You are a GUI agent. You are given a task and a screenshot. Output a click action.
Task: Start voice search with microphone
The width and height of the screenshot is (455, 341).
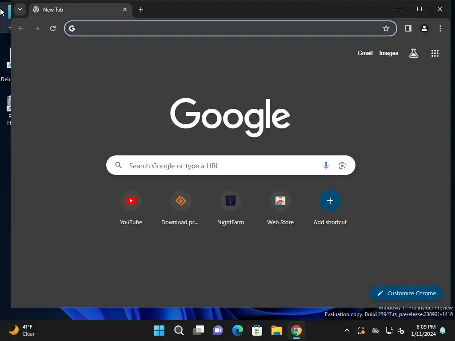click(326, 165)
